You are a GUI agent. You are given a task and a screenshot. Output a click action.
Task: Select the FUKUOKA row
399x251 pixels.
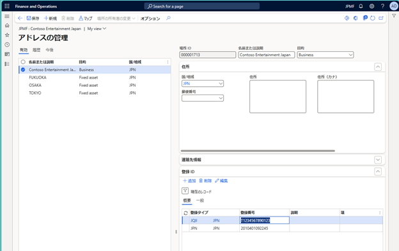pyautogui.click(x=95, y=77)
